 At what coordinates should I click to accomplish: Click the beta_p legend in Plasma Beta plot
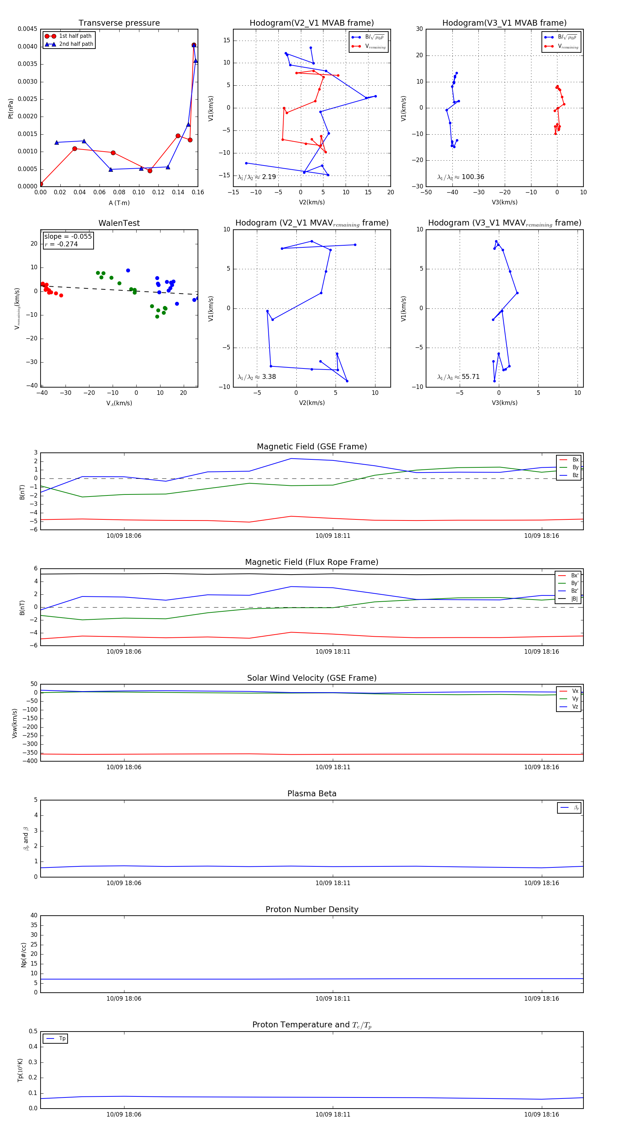click(x=569, y=808)
